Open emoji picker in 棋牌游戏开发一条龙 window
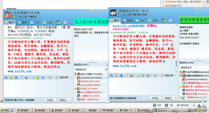The height and width of the screenshot is (113, 209). (116, 76)
